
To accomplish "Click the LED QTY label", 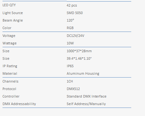I will 9,5.
